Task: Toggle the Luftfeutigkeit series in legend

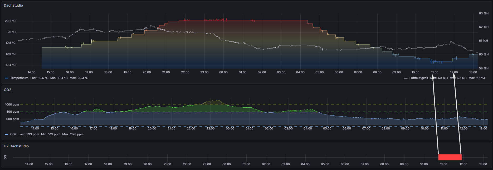Action: [x=418, y=78]
